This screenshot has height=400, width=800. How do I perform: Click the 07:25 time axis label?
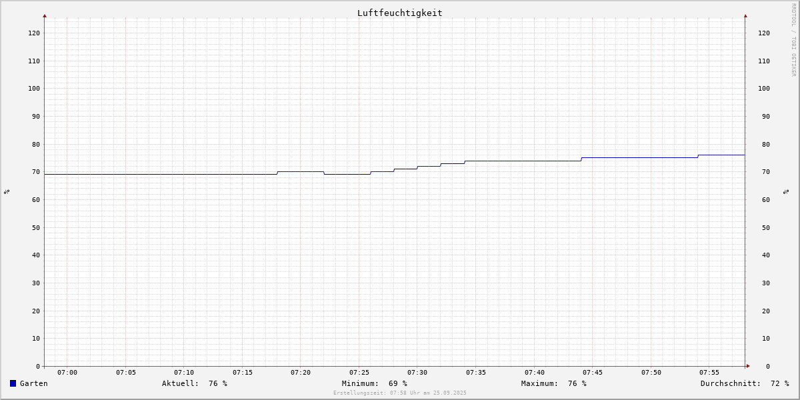point(359,373)
